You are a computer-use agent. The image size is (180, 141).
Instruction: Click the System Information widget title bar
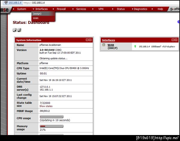click(x=54, y=40)
